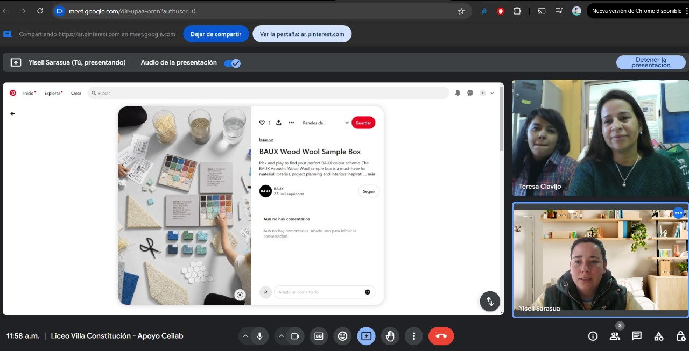Open the Crear tab in Pinterest

click(76, 93)
